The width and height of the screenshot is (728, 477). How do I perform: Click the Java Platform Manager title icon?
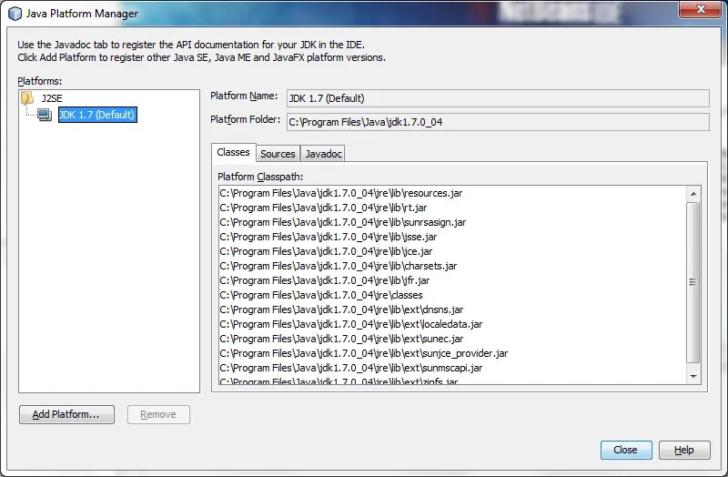15,14
